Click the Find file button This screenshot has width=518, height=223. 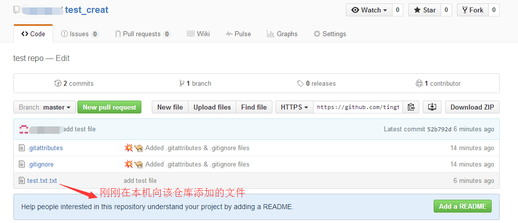pos(254,107)
